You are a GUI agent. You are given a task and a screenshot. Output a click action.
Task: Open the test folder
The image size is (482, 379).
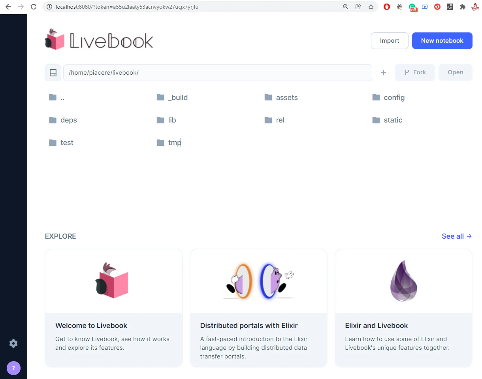(x=61, y=143)
